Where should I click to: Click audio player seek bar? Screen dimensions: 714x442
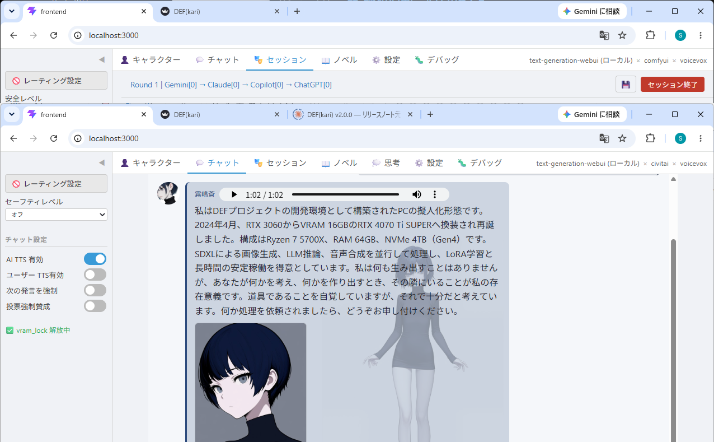pos(345,194)
